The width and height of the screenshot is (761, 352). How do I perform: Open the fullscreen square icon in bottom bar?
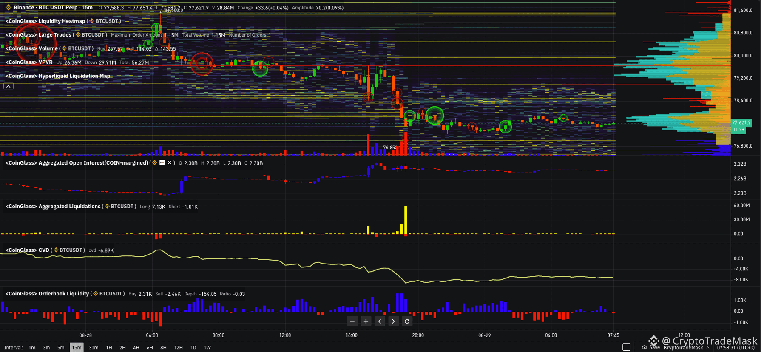(x=626, y=347)
